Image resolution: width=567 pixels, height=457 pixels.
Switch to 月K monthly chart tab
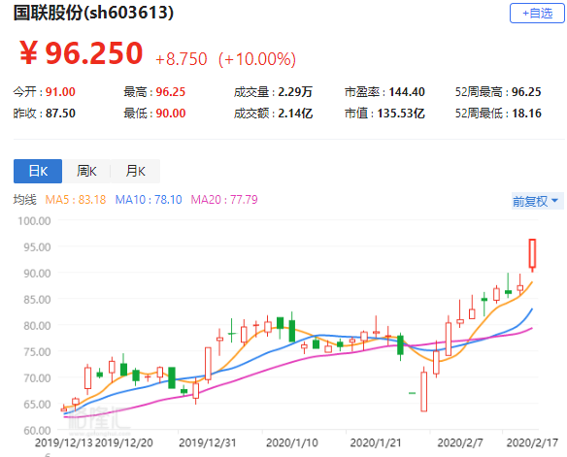coord(135,171)
